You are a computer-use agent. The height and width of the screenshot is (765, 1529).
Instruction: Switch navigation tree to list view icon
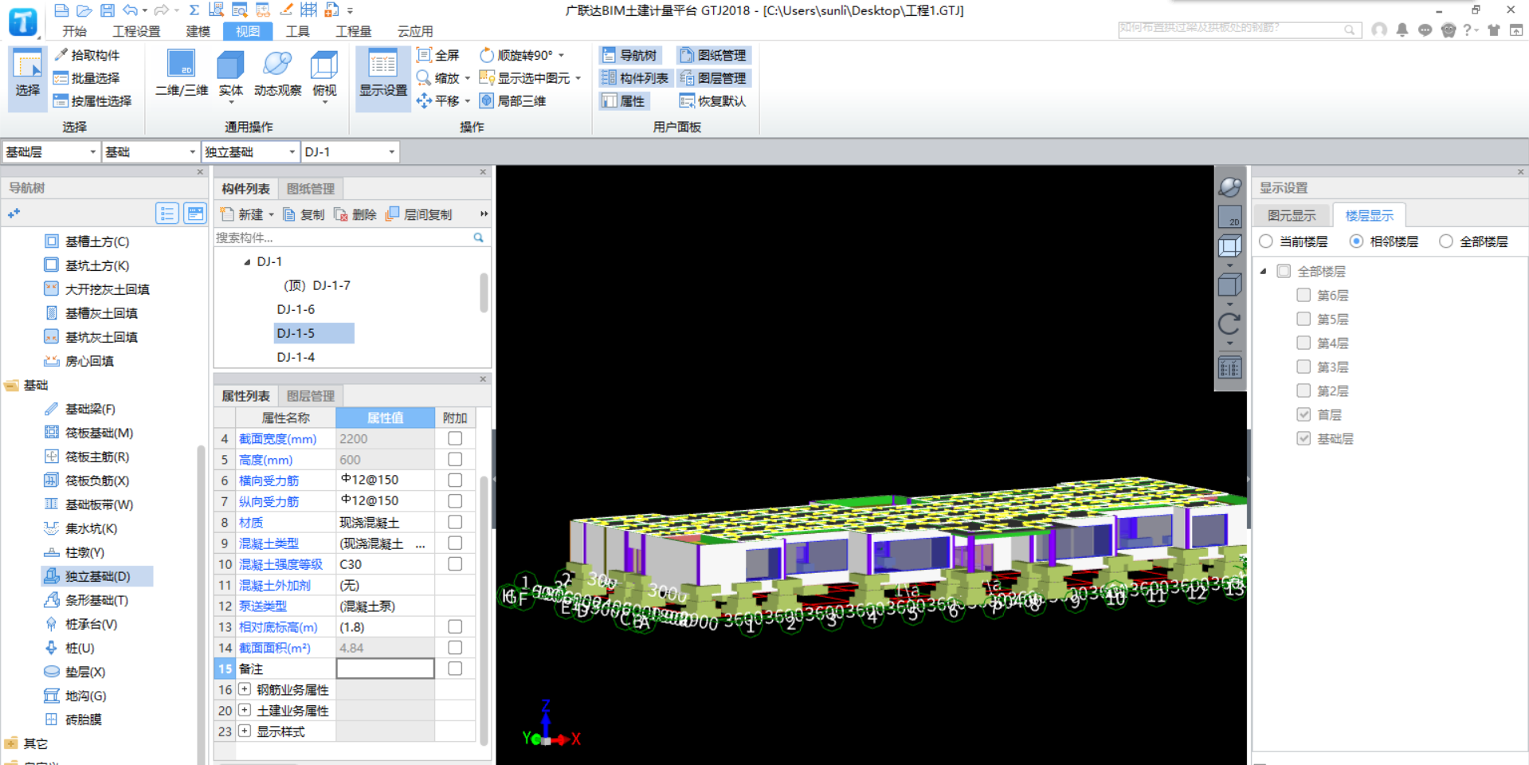click(x=167, y=214)
